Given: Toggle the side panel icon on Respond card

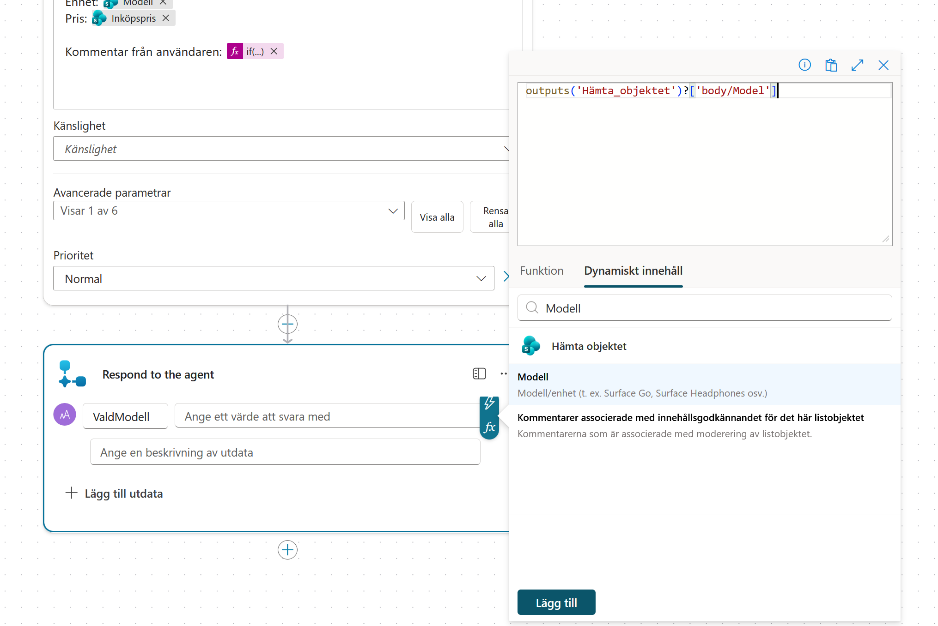Looking at the screenshot, I should tap(479, 373).
